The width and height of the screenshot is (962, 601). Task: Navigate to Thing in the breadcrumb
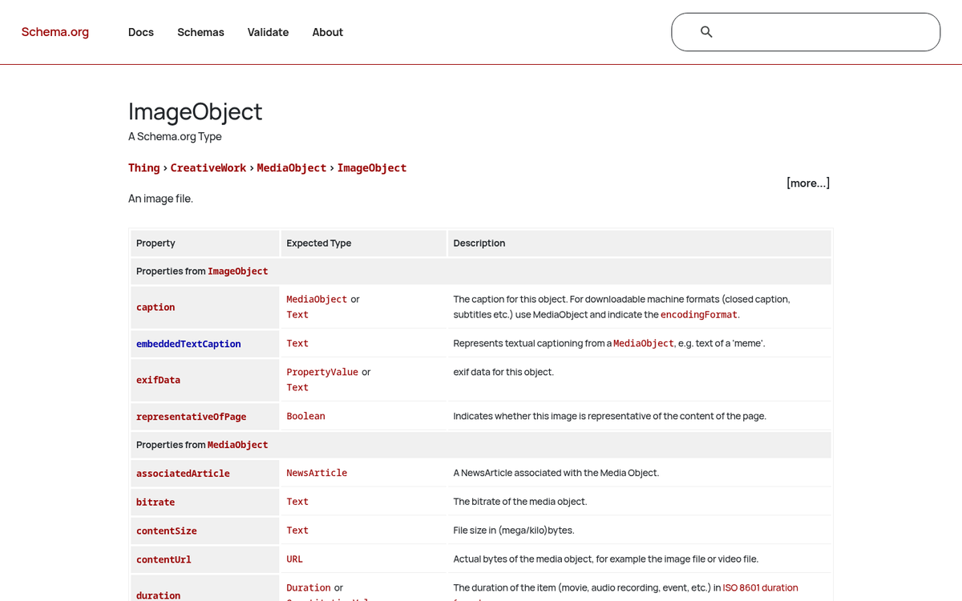[143, 167]
